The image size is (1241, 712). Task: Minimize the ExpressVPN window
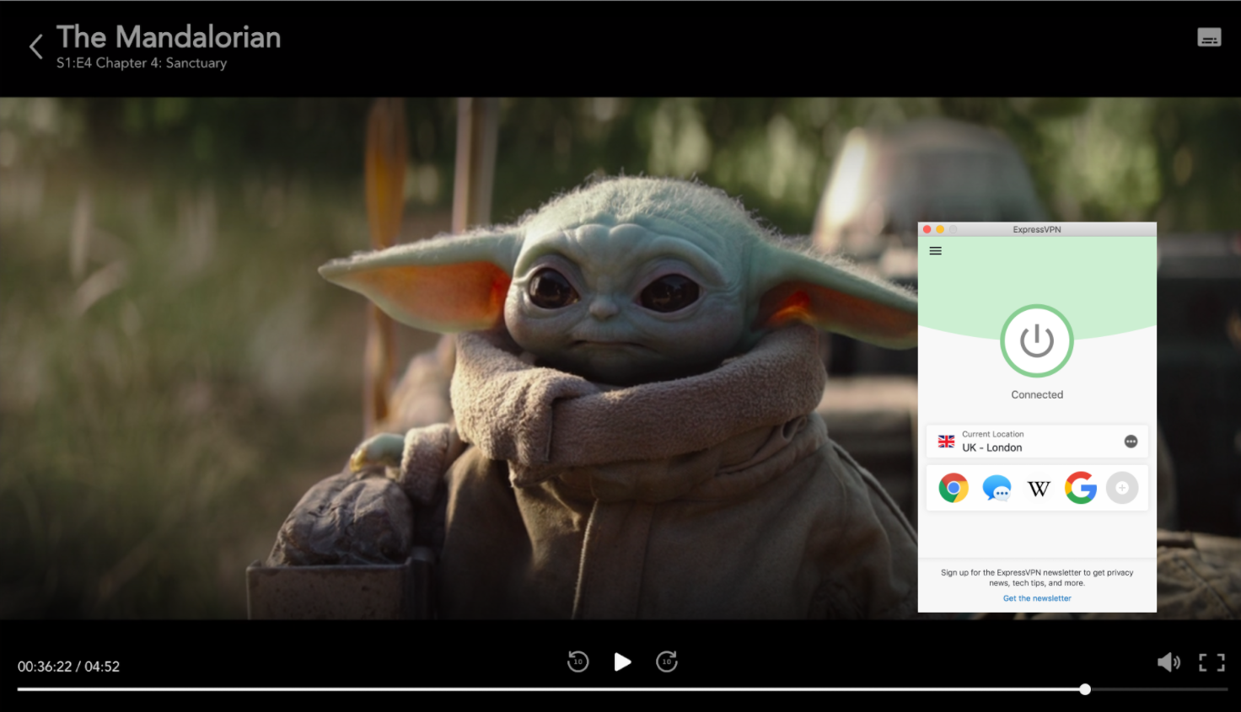tap(940, 229)
